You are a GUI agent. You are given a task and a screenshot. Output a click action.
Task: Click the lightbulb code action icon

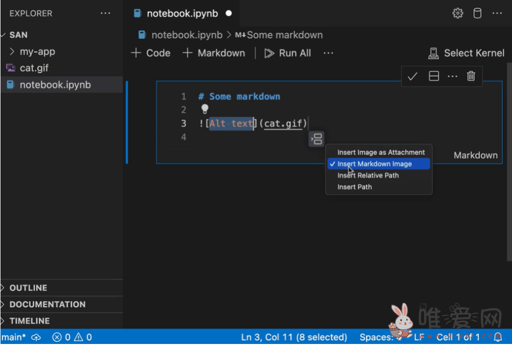click(x=205, y=109)
